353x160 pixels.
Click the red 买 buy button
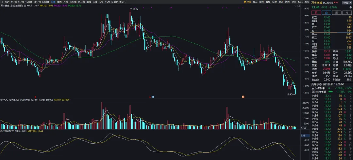point(316,13)
